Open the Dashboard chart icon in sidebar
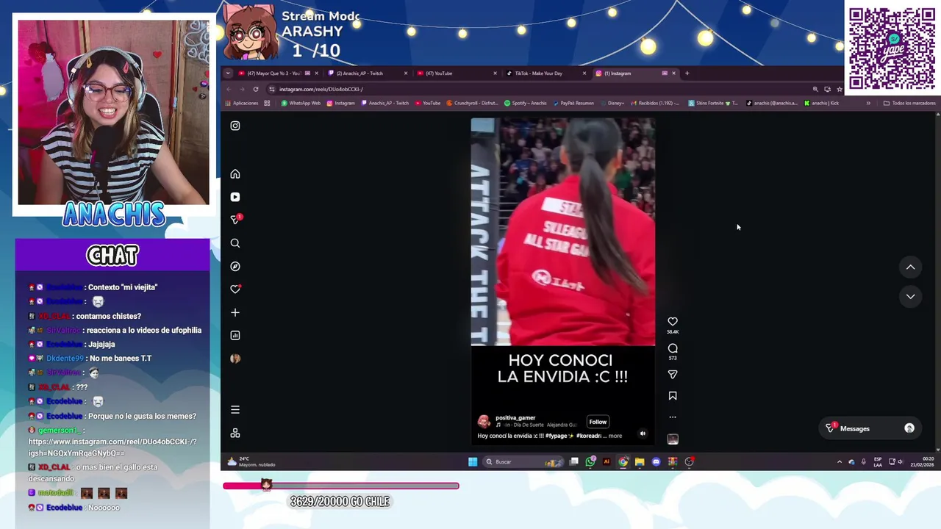This screenshot has height=529, width=941. point(235,335)
